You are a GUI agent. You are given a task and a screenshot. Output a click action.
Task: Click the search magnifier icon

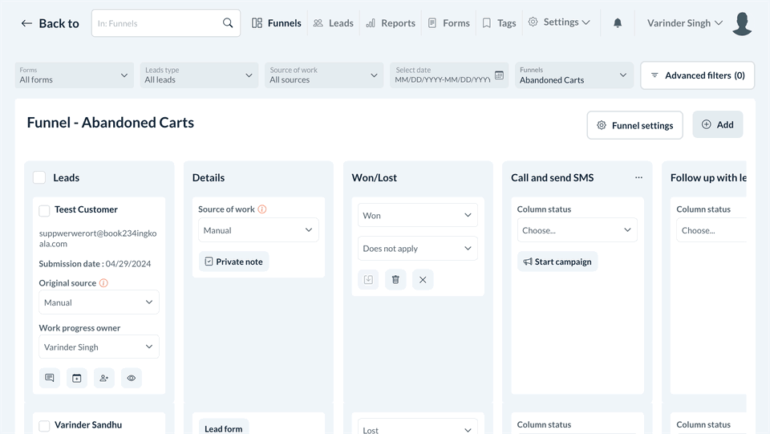point(228,23)
